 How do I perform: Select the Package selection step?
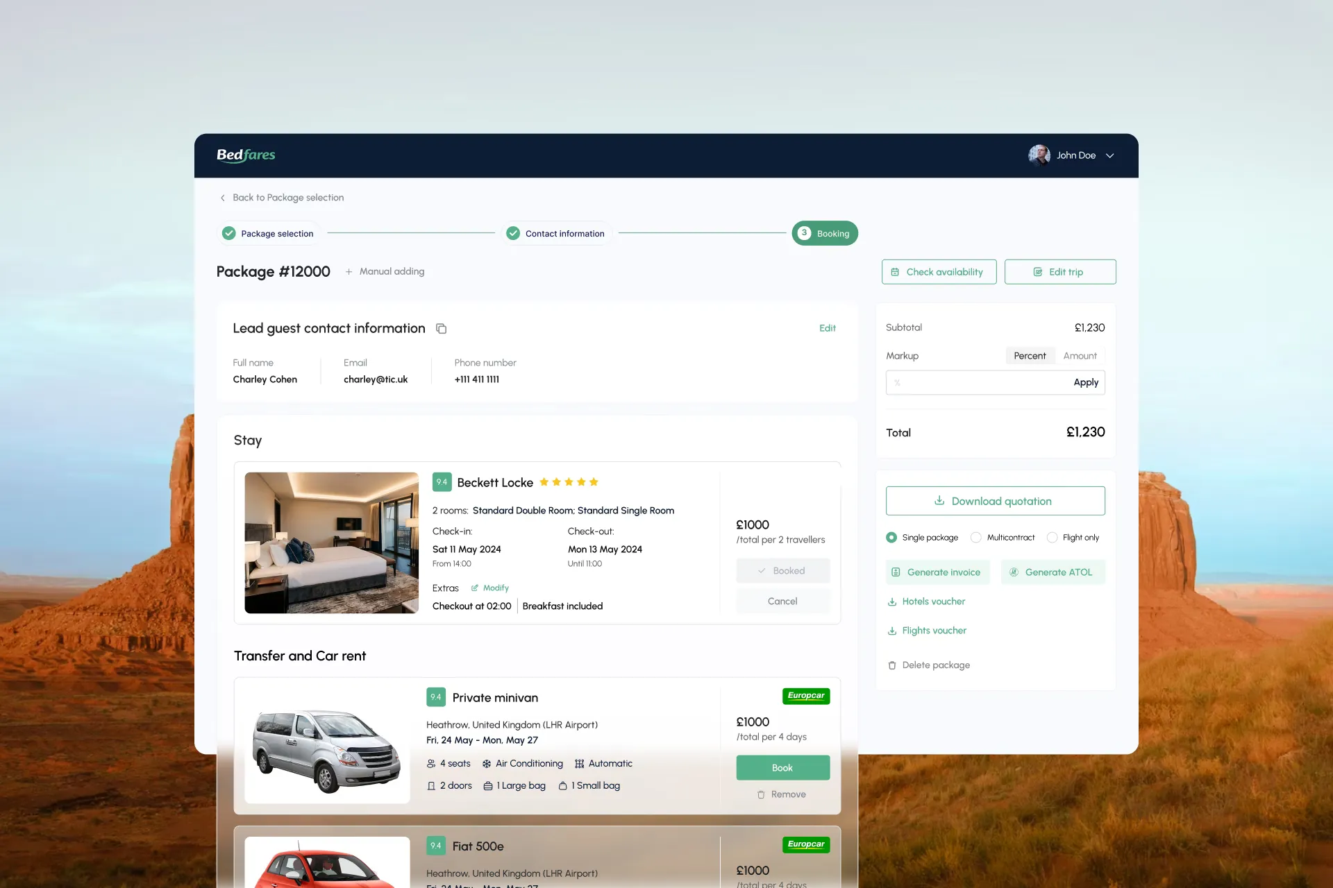click(268, 234)
